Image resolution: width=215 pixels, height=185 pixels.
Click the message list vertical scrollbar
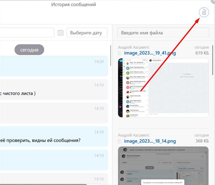click(111, 56)
